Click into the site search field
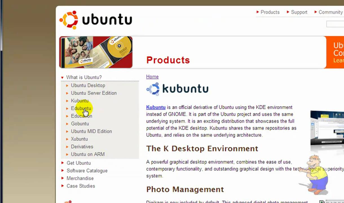This screenshot has width=344, height=203. click(x=335, y=24)
